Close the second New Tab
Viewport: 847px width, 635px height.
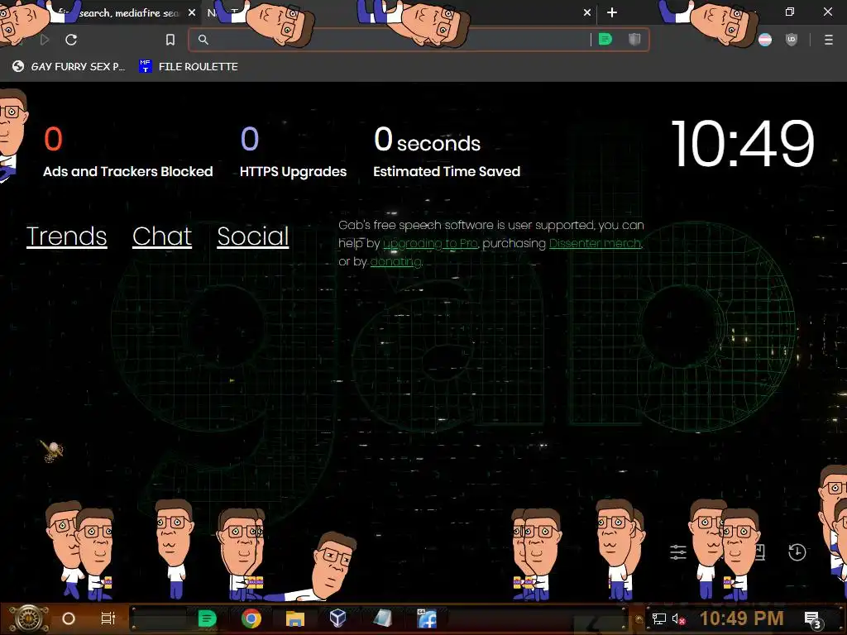click(x=587, y=12)
